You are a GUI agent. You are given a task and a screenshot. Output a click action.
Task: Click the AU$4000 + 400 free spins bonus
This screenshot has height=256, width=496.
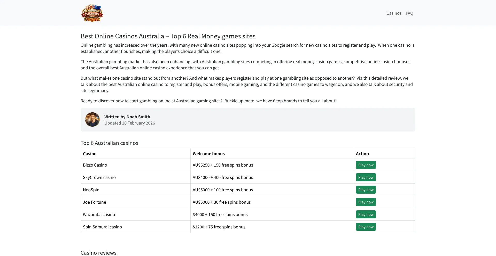(223, 177)
